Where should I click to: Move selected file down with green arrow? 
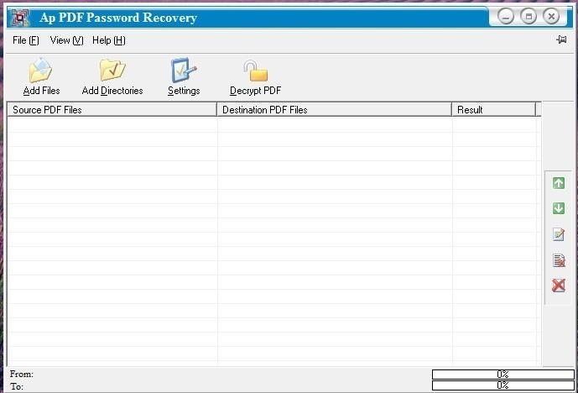(x=559, y=208)
